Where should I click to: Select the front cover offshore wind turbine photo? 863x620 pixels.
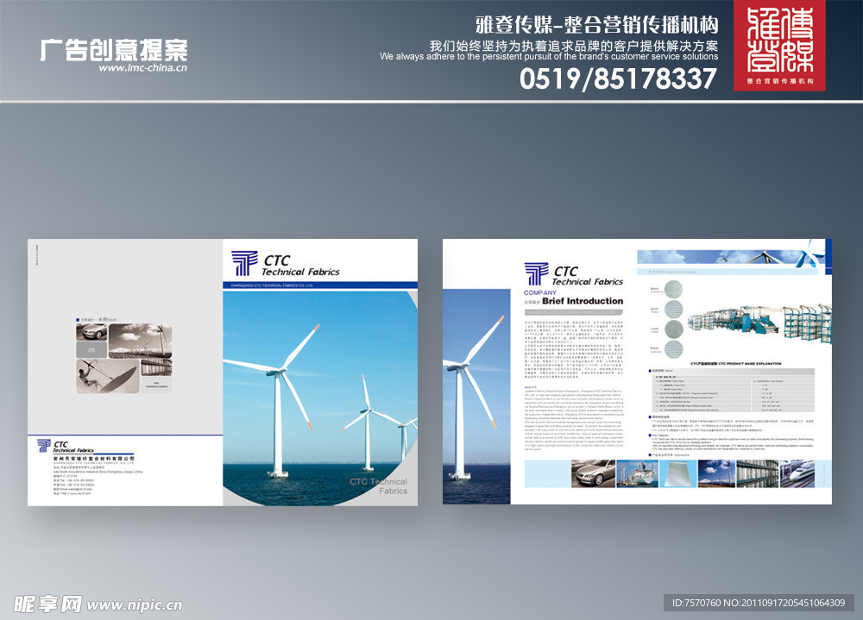click(320, 398)
